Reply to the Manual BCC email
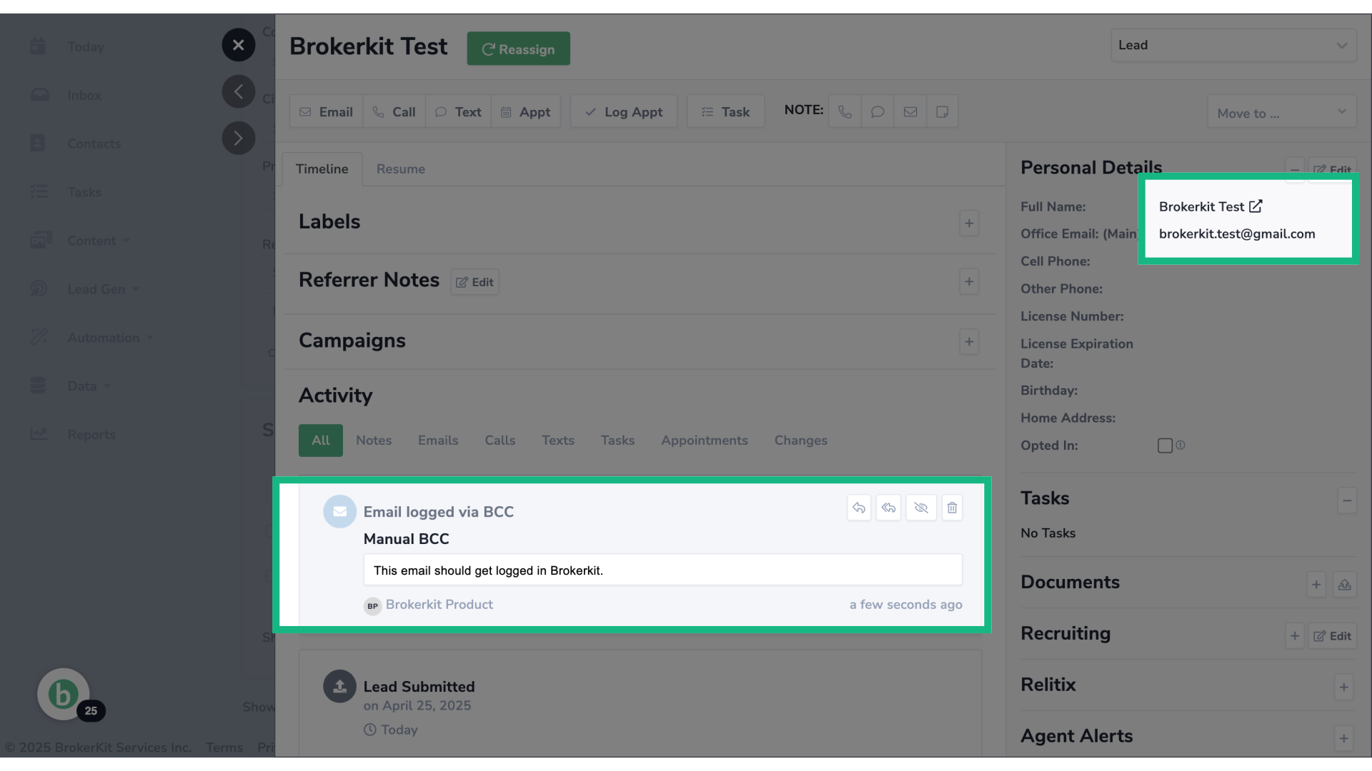The height and width of the screenshot is (771, 1372). (859, 508)
